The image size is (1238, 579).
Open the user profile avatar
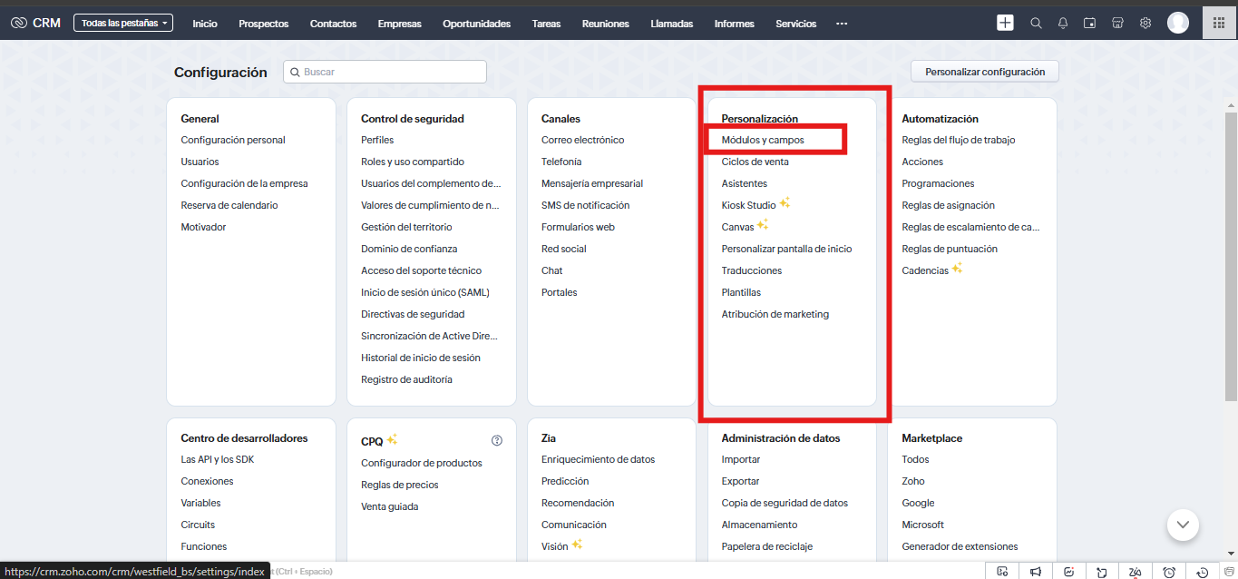[1178, 24]
